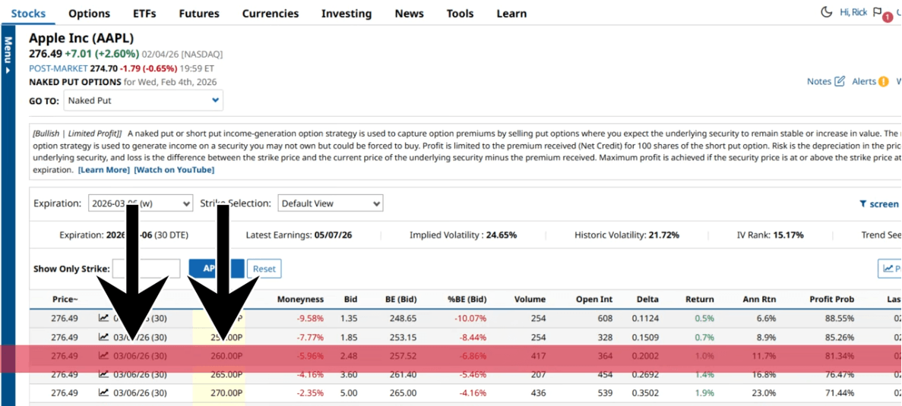Open the Futures menu
This screenshot has height=406, width=902.
click(x=199, y=13)
